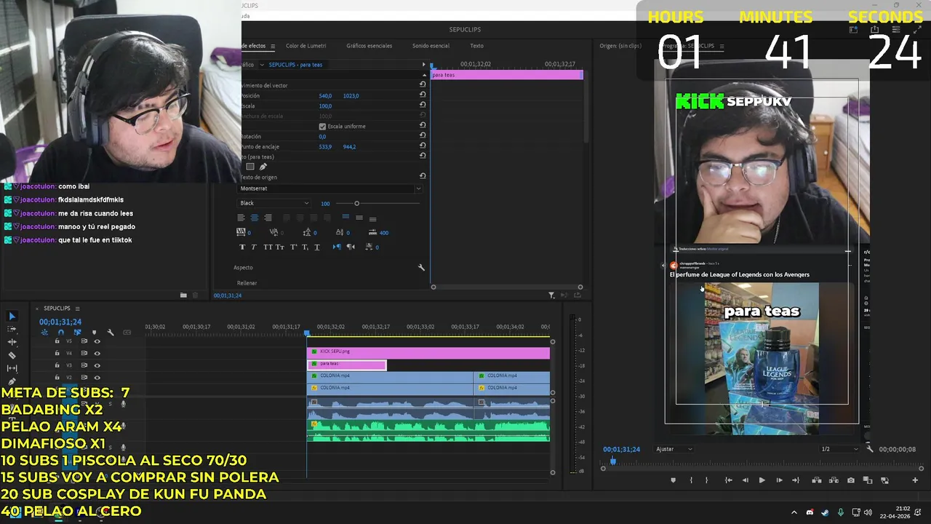The image size is (931, 524).
Task: Open SEPUCLIPS timeline panel menu
Action: [x=78, y=309]
